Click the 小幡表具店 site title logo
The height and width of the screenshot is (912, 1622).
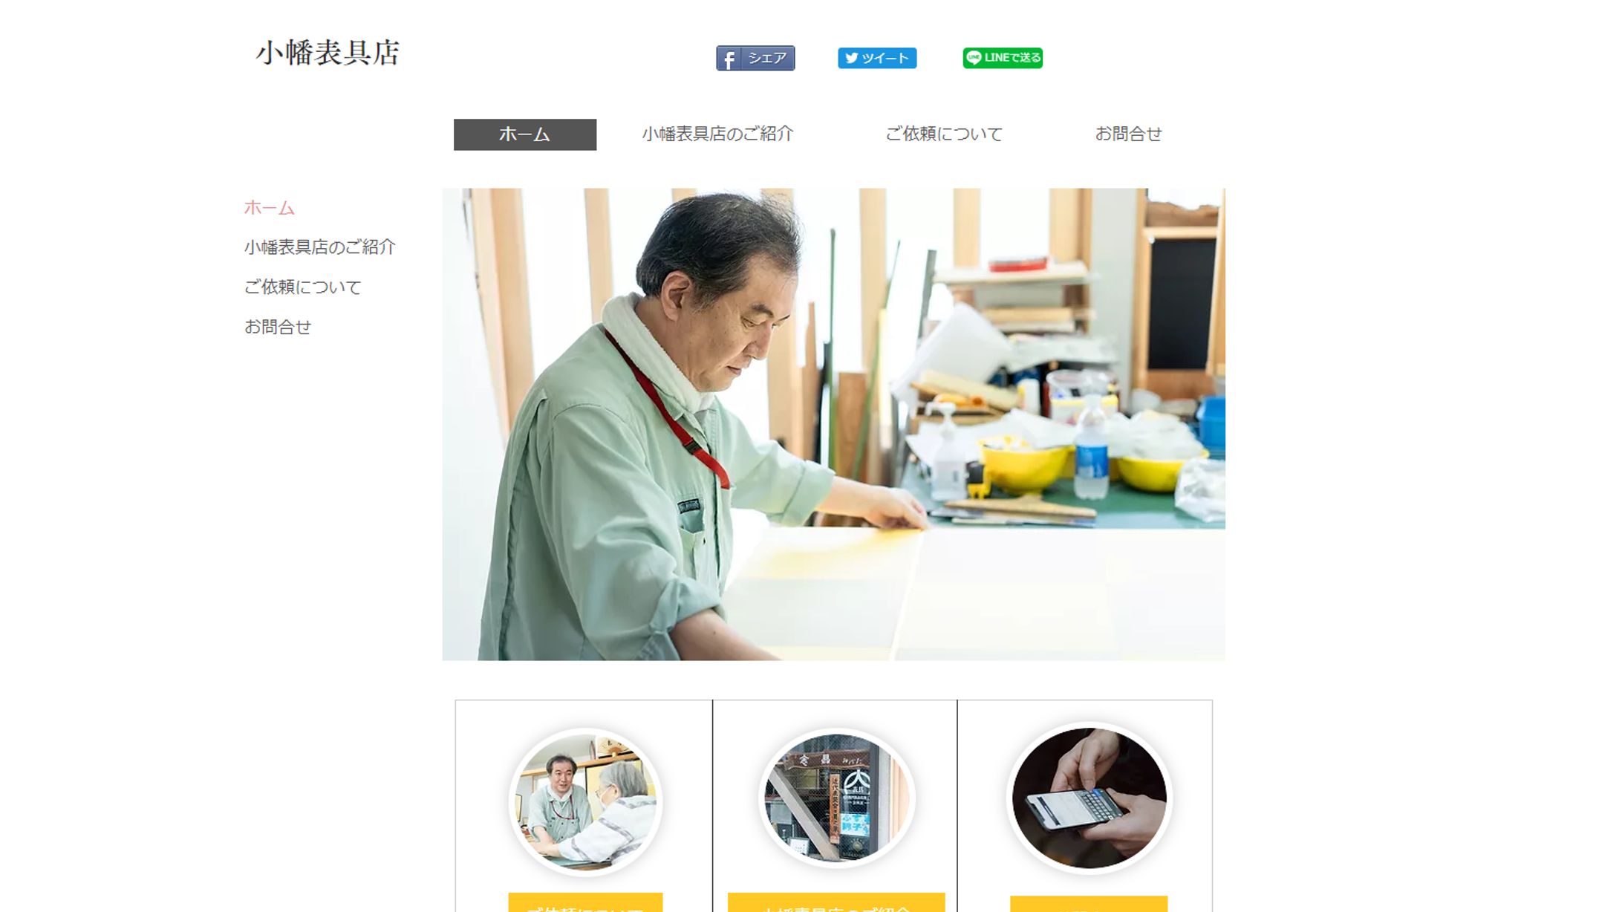point(328,53)
